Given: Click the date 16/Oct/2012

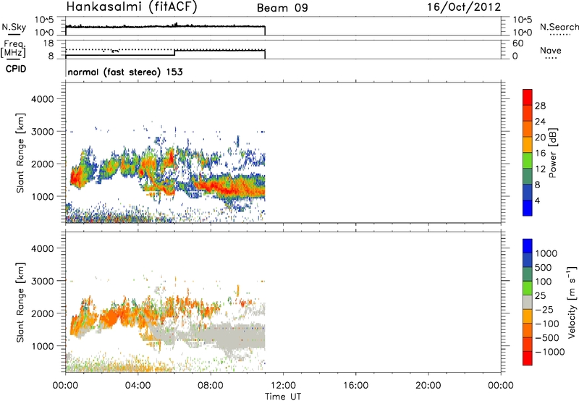Looking at the screenshot, I should pyautogui.click(x=464, y=7).
